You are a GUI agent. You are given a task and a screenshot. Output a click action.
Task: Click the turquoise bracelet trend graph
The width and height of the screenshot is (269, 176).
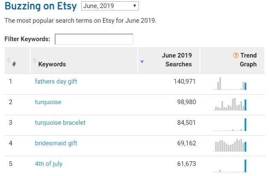(231, 124)
